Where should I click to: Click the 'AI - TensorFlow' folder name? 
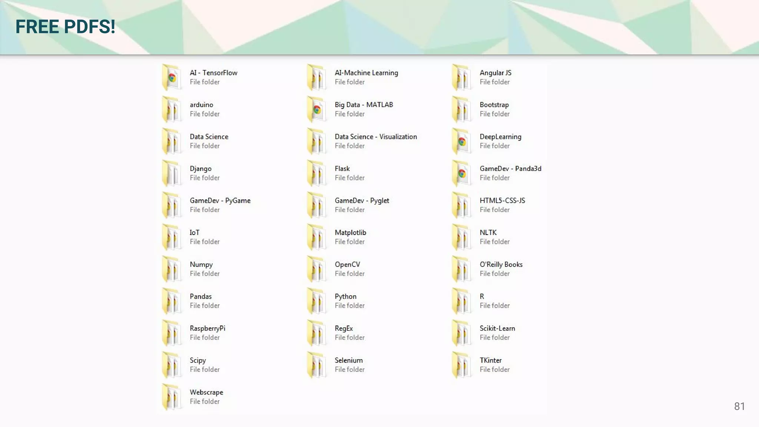(x=213, y=73)
